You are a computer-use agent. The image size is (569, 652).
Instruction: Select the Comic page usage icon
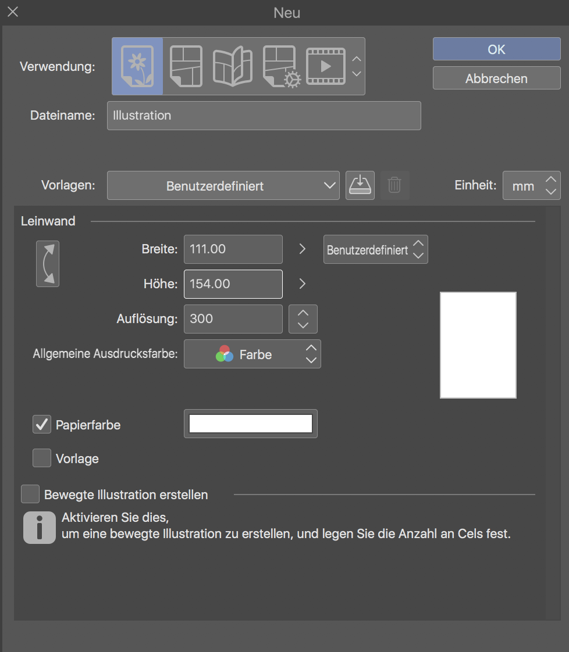187,66
